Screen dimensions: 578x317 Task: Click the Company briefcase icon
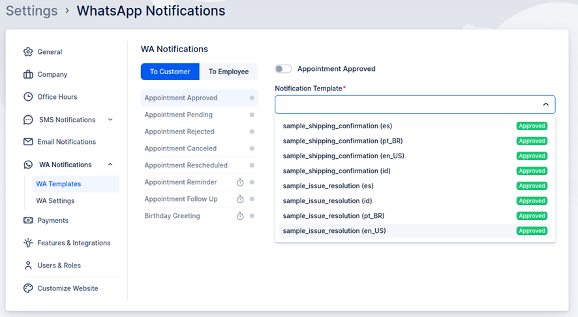pos(28,74)
